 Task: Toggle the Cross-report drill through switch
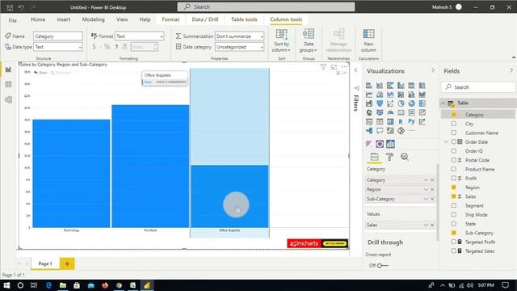point(382,265)
